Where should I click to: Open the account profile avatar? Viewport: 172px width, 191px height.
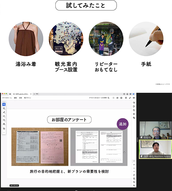(x=134, y=94)
